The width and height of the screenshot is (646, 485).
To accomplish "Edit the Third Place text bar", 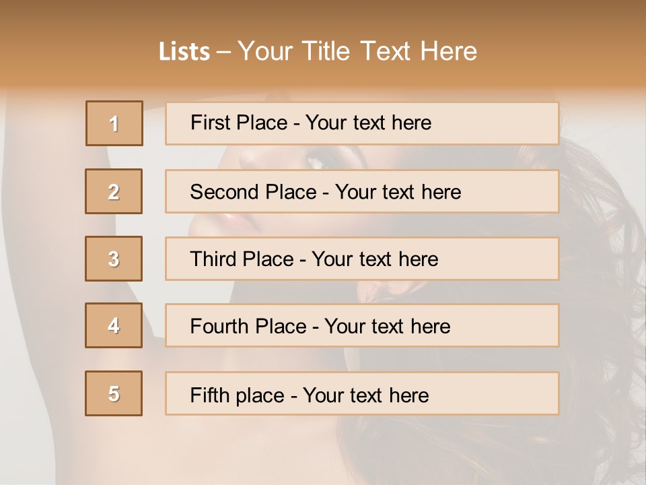I will (362, 259).
